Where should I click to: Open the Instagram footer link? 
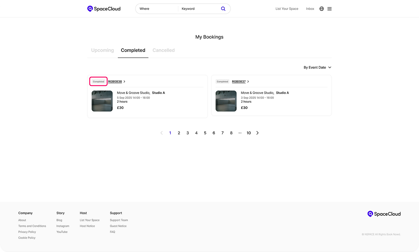[x=63, y=226]
